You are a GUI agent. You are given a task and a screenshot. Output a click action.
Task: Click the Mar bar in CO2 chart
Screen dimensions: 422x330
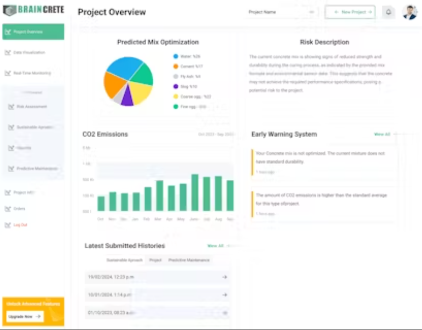click(160, 196)
